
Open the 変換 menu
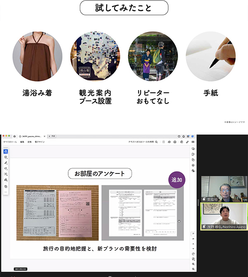(29, 142)
